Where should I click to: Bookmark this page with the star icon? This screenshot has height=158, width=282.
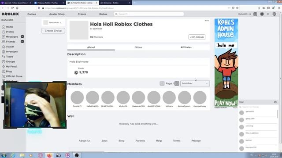[x=237, y=8]
